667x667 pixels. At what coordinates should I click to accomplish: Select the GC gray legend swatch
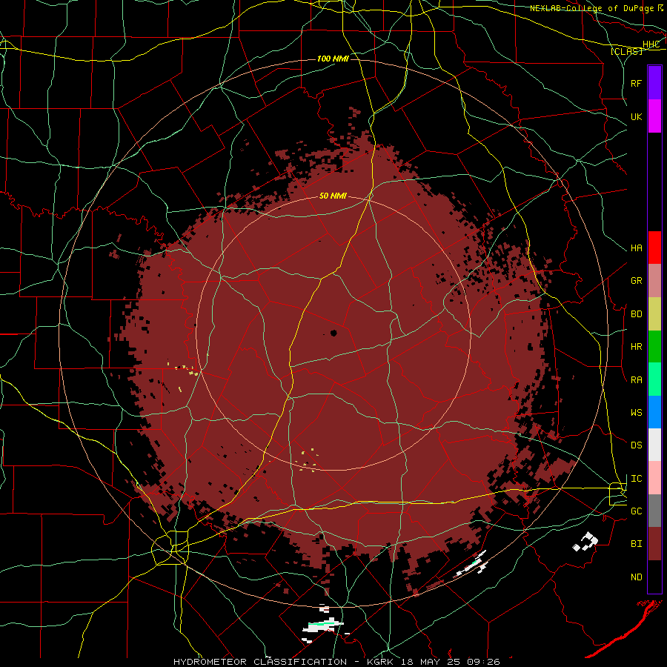coord(654,511)
